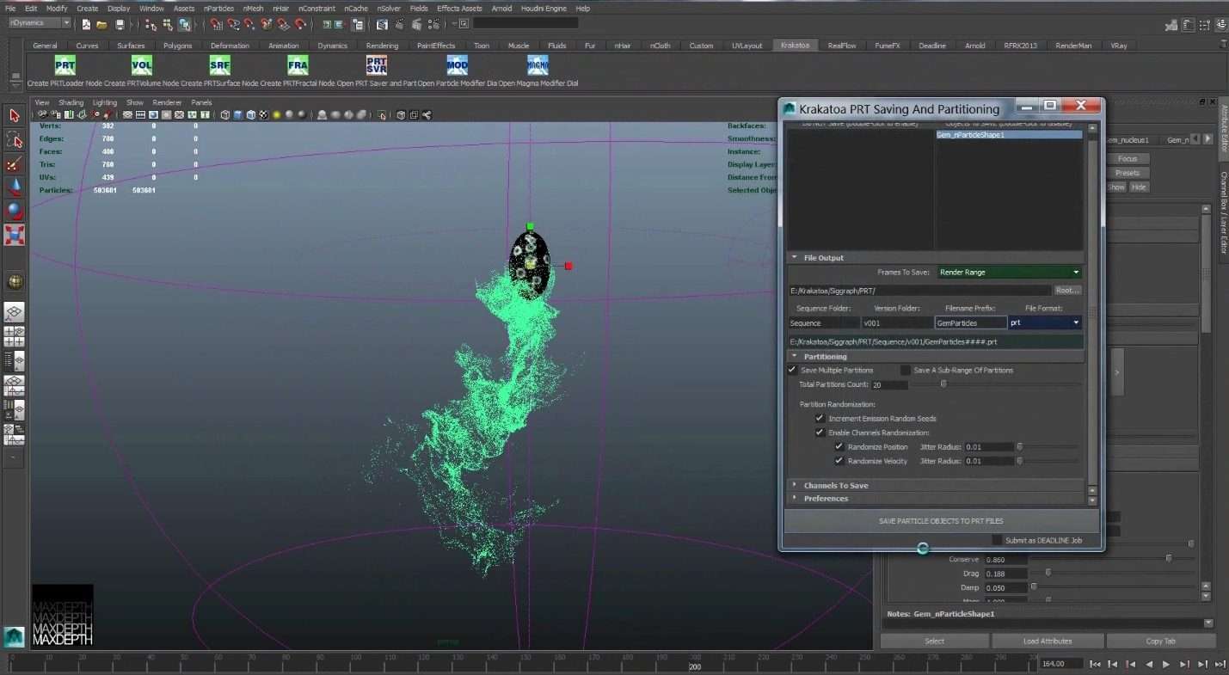The width and height of the screenshot is (1229, 675).
Task: Open the Notes dropdown arrow in Attribute Editor
Action: [1208, 623]
